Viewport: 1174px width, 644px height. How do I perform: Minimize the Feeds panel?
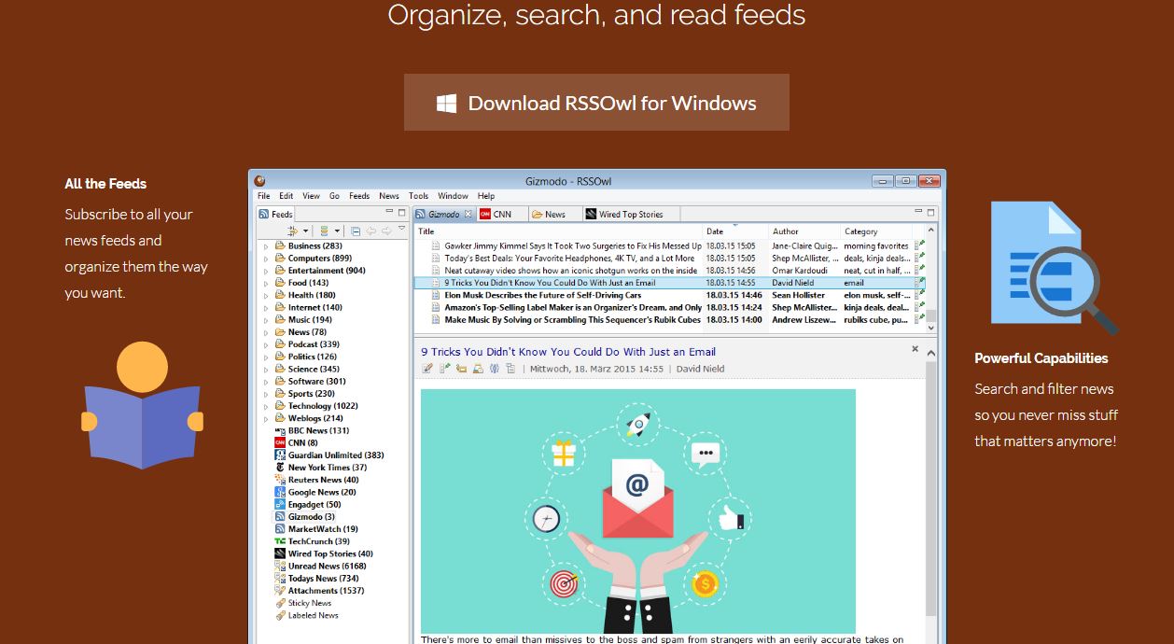tap(388, 213)
